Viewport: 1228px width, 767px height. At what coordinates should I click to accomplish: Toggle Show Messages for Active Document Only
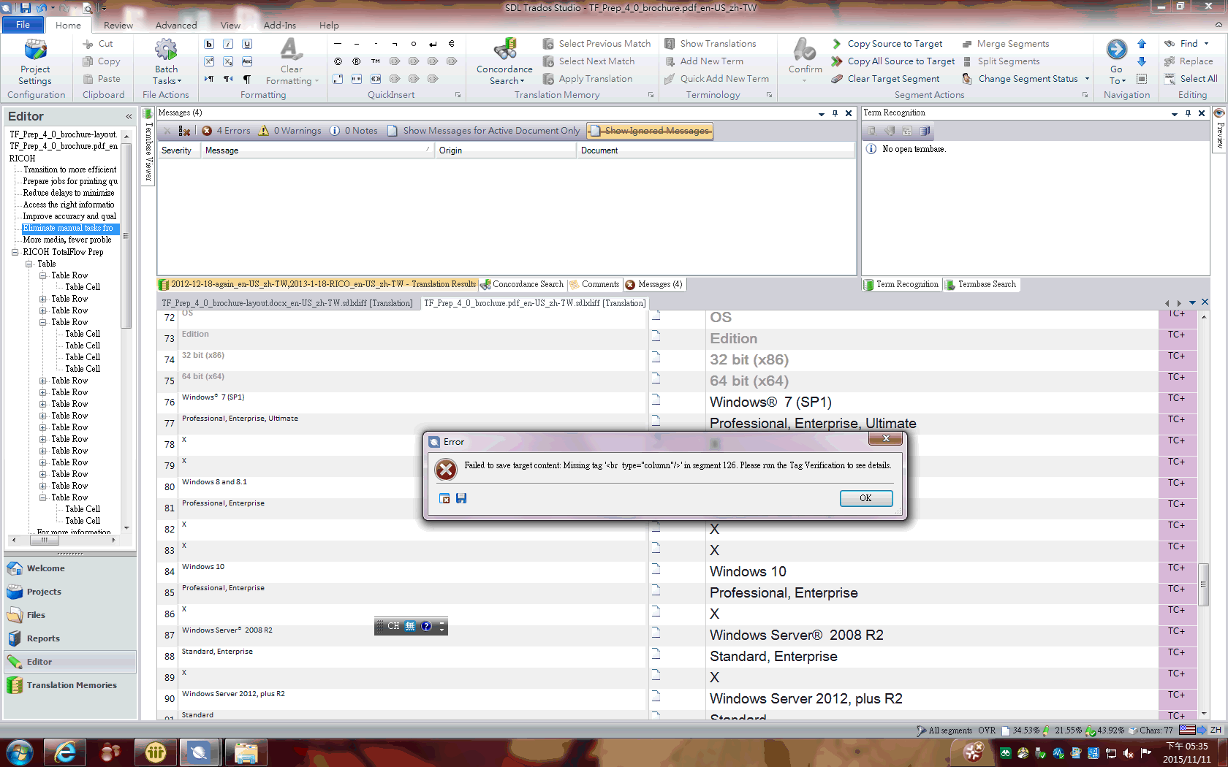484,131
